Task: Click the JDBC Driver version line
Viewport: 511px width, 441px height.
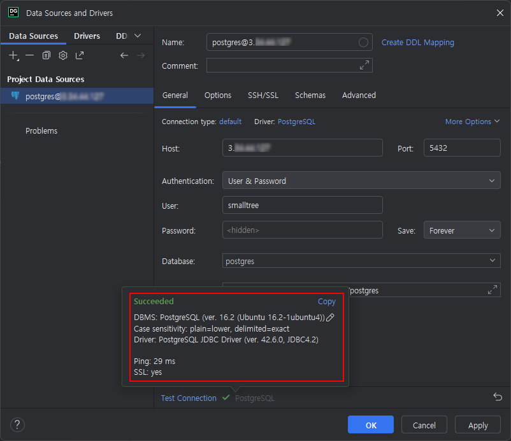Action: (226, 340)
